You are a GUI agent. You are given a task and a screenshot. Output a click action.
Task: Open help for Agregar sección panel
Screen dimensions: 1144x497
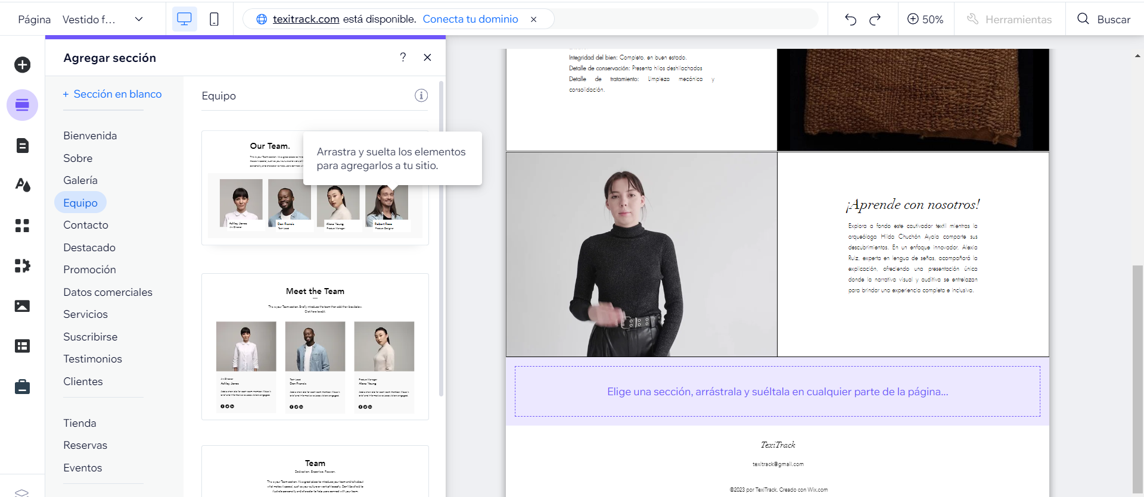(x=403, y=57)
